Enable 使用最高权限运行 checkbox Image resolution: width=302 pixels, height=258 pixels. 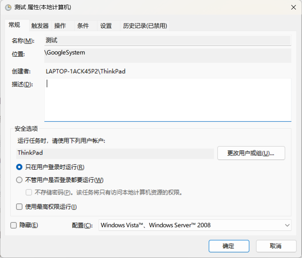click(x=19, y=207)
